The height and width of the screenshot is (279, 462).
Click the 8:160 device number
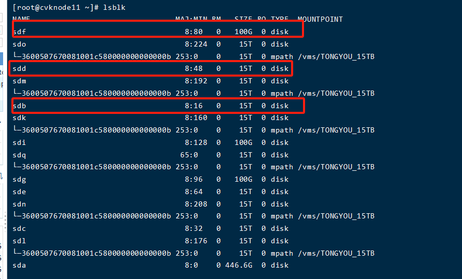tap(196, 118)
